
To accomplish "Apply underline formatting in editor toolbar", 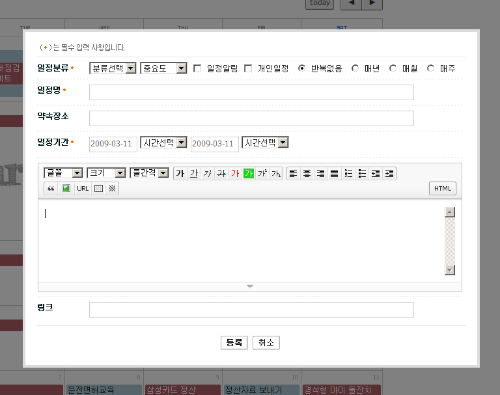I will [x=194, y=173].
